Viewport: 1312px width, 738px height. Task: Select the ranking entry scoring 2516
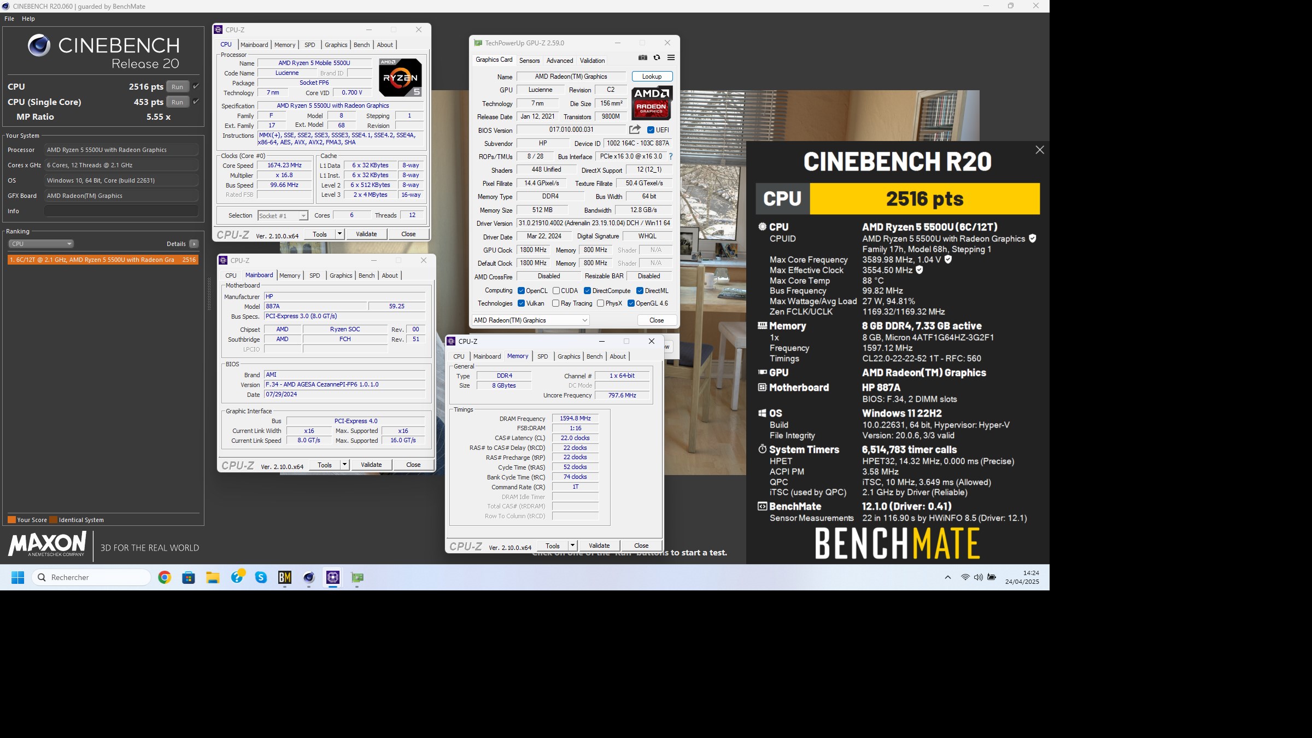103,260
